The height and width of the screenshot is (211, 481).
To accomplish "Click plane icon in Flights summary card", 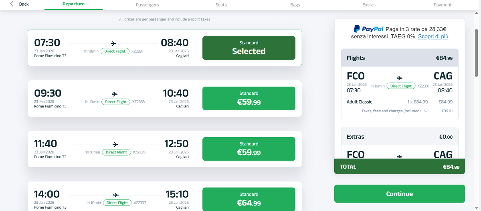I will (400, 78).
